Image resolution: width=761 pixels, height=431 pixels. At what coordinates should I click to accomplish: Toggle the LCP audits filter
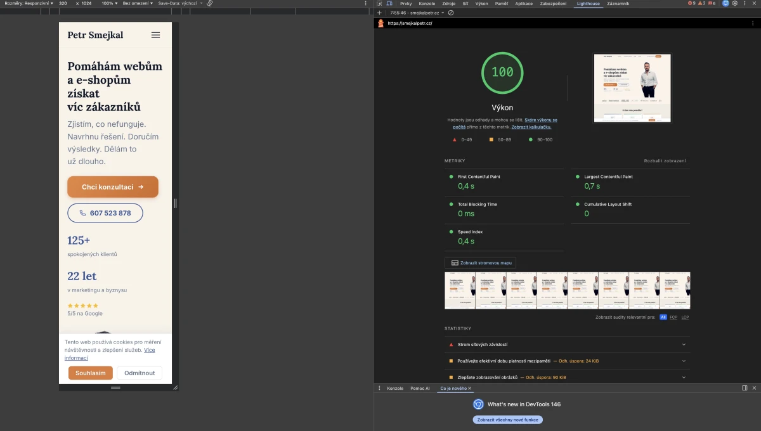coord(685,317)
